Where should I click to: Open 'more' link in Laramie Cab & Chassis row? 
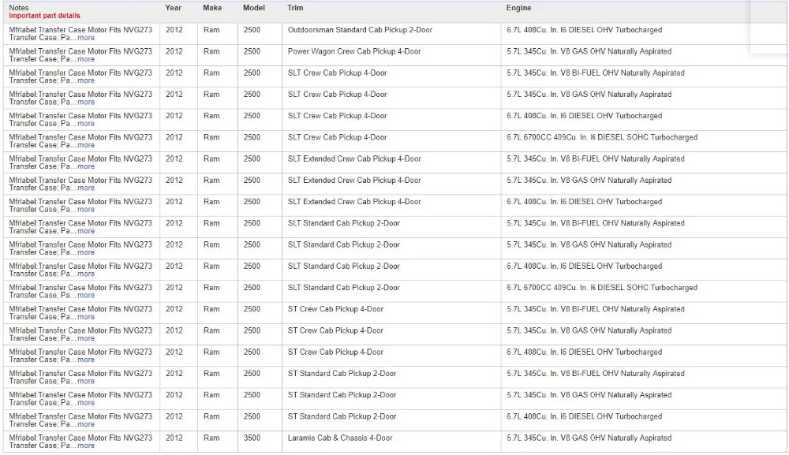(x=86, y=446)
